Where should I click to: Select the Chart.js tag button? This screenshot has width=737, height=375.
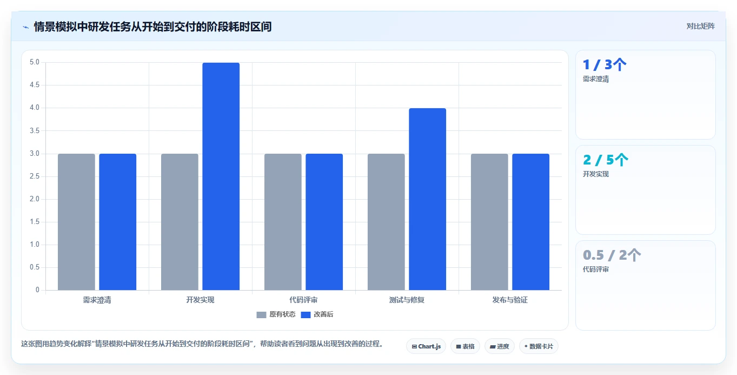tap(426, 346)
